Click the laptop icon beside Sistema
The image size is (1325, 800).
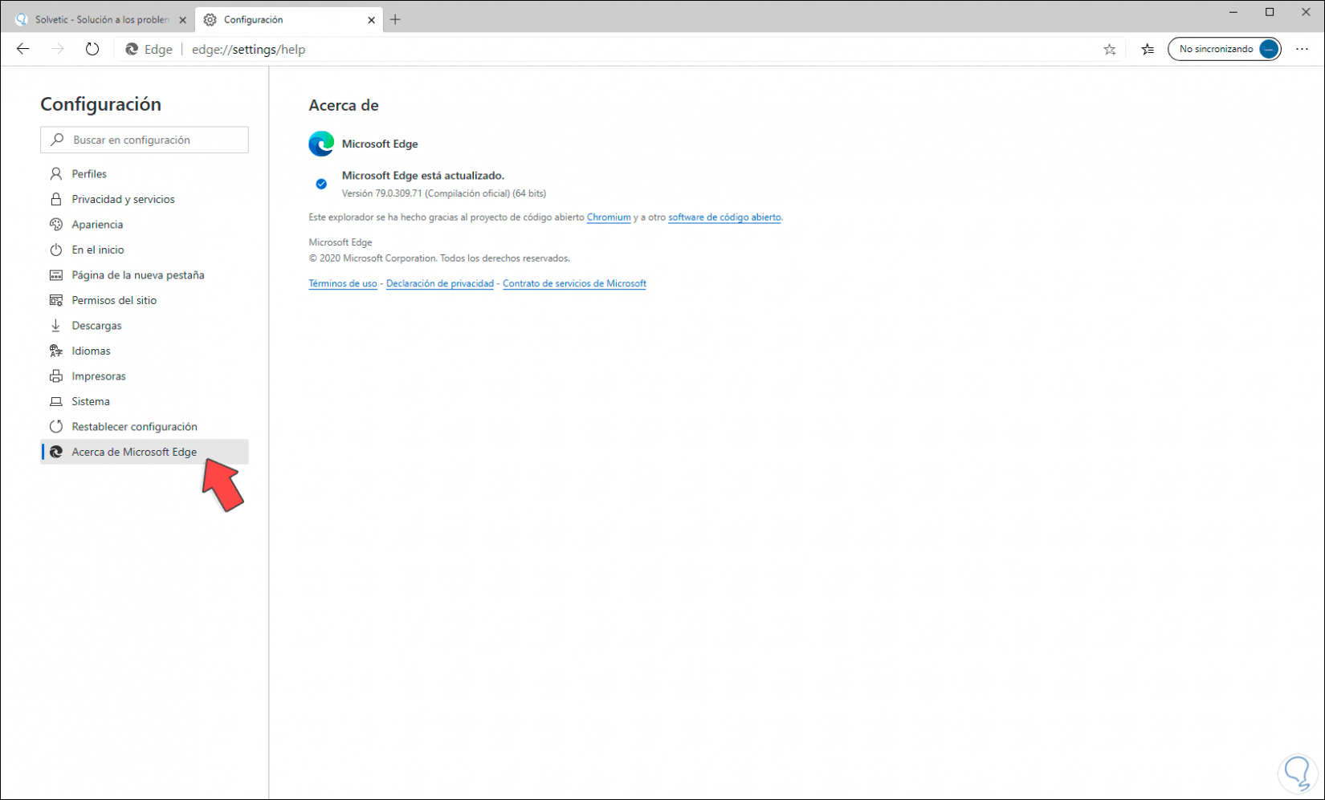(56, 401)
